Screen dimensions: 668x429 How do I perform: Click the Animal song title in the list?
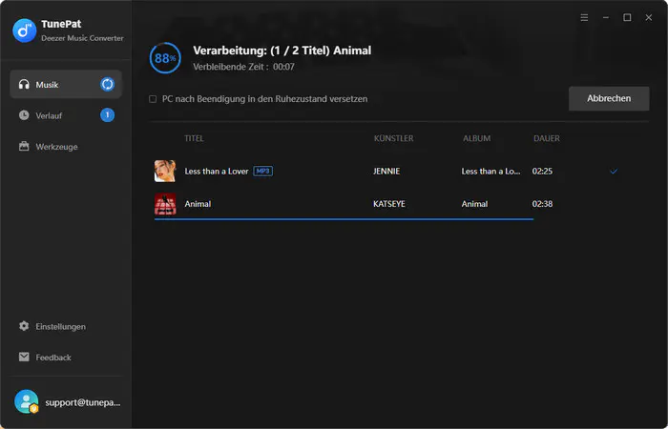pyautogui.click(x=198, y=204)
